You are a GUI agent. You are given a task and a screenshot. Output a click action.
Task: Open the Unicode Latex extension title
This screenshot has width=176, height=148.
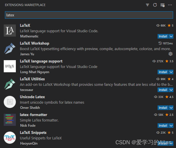[x=33, y=97]
